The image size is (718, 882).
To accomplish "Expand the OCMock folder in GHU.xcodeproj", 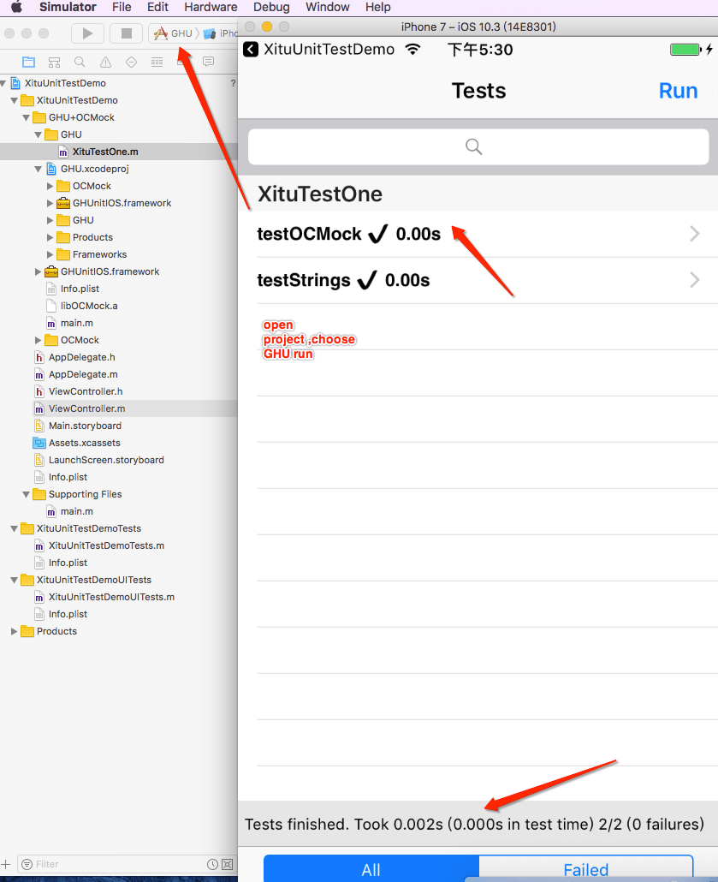I will pyautogui.click(x=50, y=186).
